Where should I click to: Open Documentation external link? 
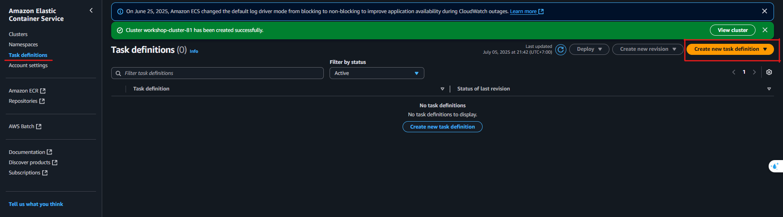coord(30,152)
